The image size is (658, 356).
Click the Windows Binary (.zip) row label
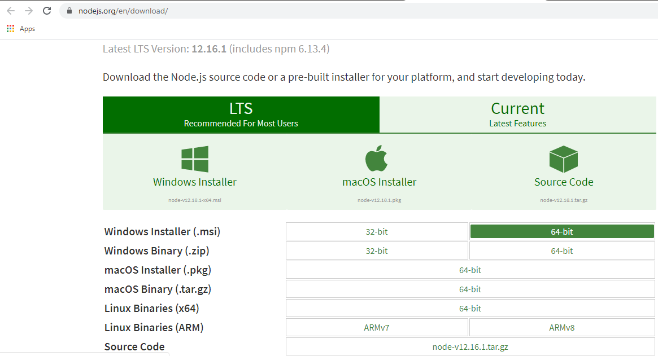157,250
